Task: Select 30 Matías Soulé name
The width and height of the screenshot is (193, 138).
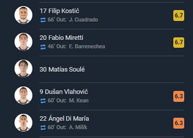Action: point(62,70)
